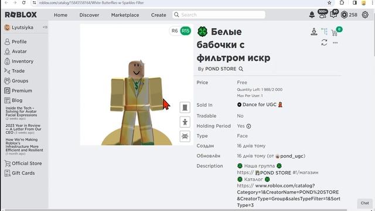The height and width of the screenshot is (211, 375).
Task: Open Inventory in sidebar
Action: tap(19, 61)
